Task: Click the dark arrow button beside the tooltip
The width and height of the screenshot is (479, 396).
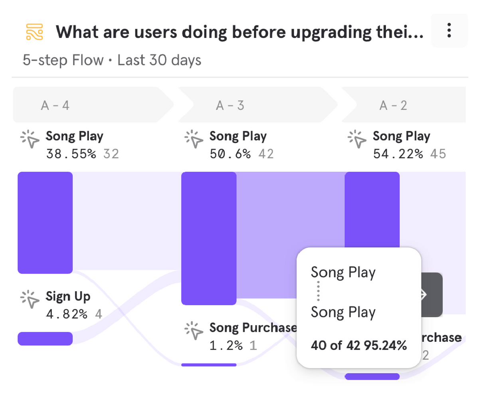Action: (432, 295)
